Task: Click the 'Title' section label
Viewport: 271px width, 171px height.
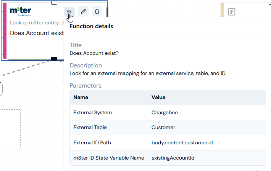Action: [x=76, y=45]
